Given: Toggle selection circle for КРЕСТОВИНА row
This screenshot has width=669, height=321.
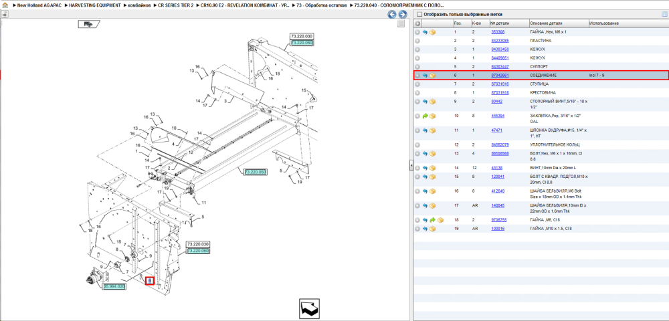Looking at the screenshot, I should point(417,92).
